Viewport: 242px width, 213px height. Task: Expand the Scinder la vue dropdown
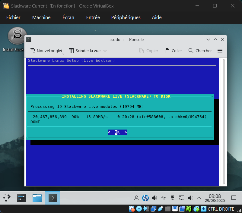pos(105,51)
